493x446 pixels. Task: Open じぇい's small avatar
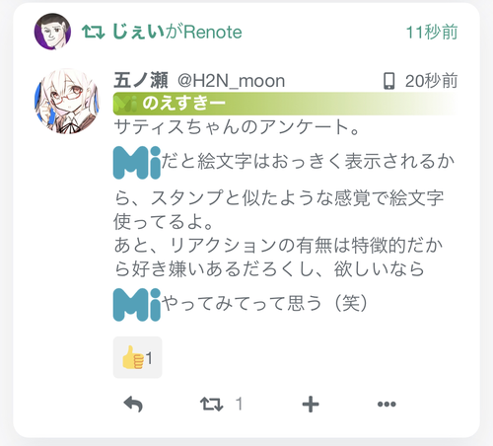point(52,32)
